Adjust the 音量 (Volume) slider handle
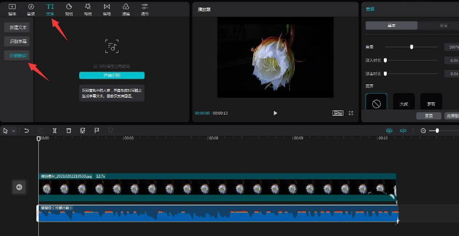 pyautogui.click(x=412, y=47)
